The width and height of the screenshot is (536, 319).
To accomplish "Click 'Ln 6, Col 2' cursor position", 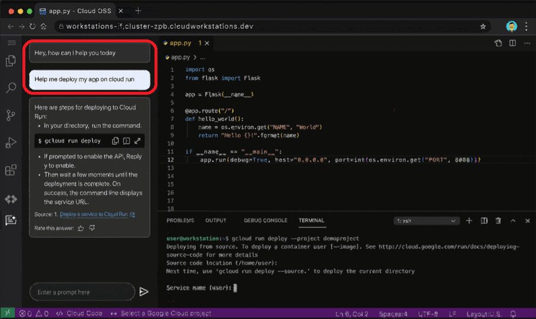I will click(352, 314).
